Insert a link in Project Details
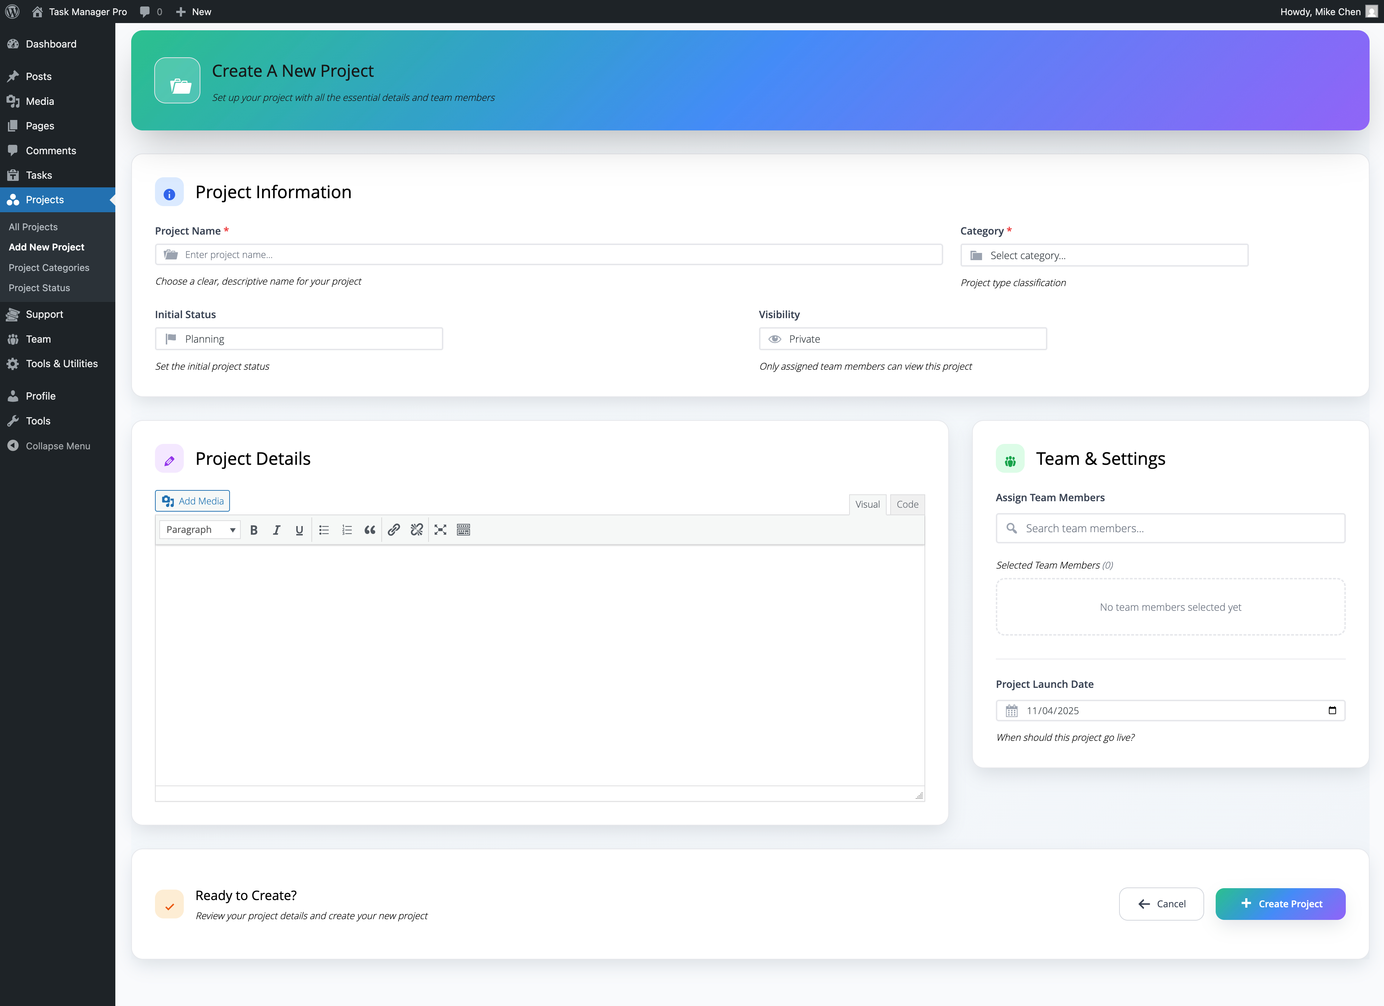Viewport: 1384px width, 1006px height. click(394, 530)
